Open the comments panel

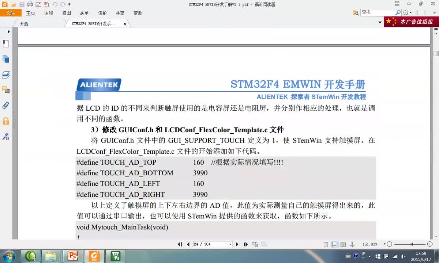tap(6, 90)
